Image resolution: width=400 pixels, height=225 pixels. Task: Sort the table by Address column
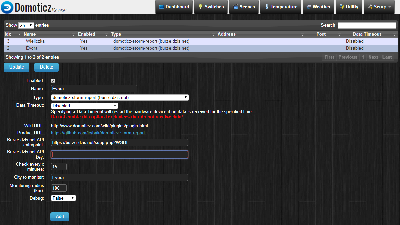pos(260,34)
